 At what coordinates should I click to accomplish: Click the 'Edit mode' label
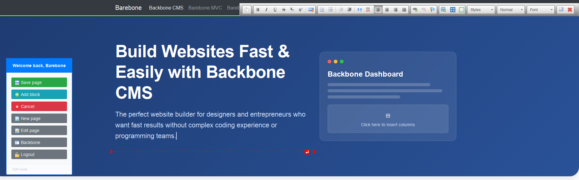pos(20,169)
